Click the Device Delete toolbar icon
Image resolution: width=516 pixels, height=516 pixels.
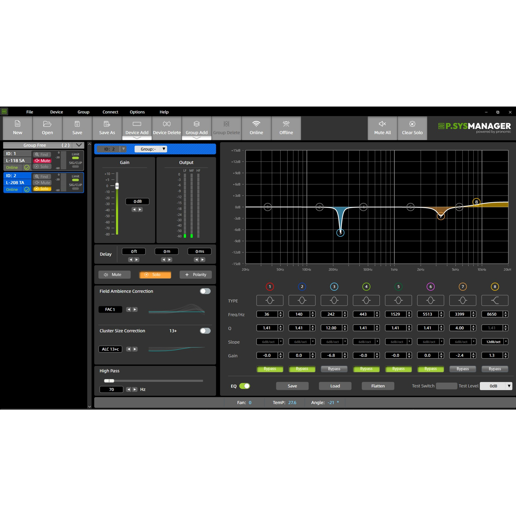(x=167, y=124)
